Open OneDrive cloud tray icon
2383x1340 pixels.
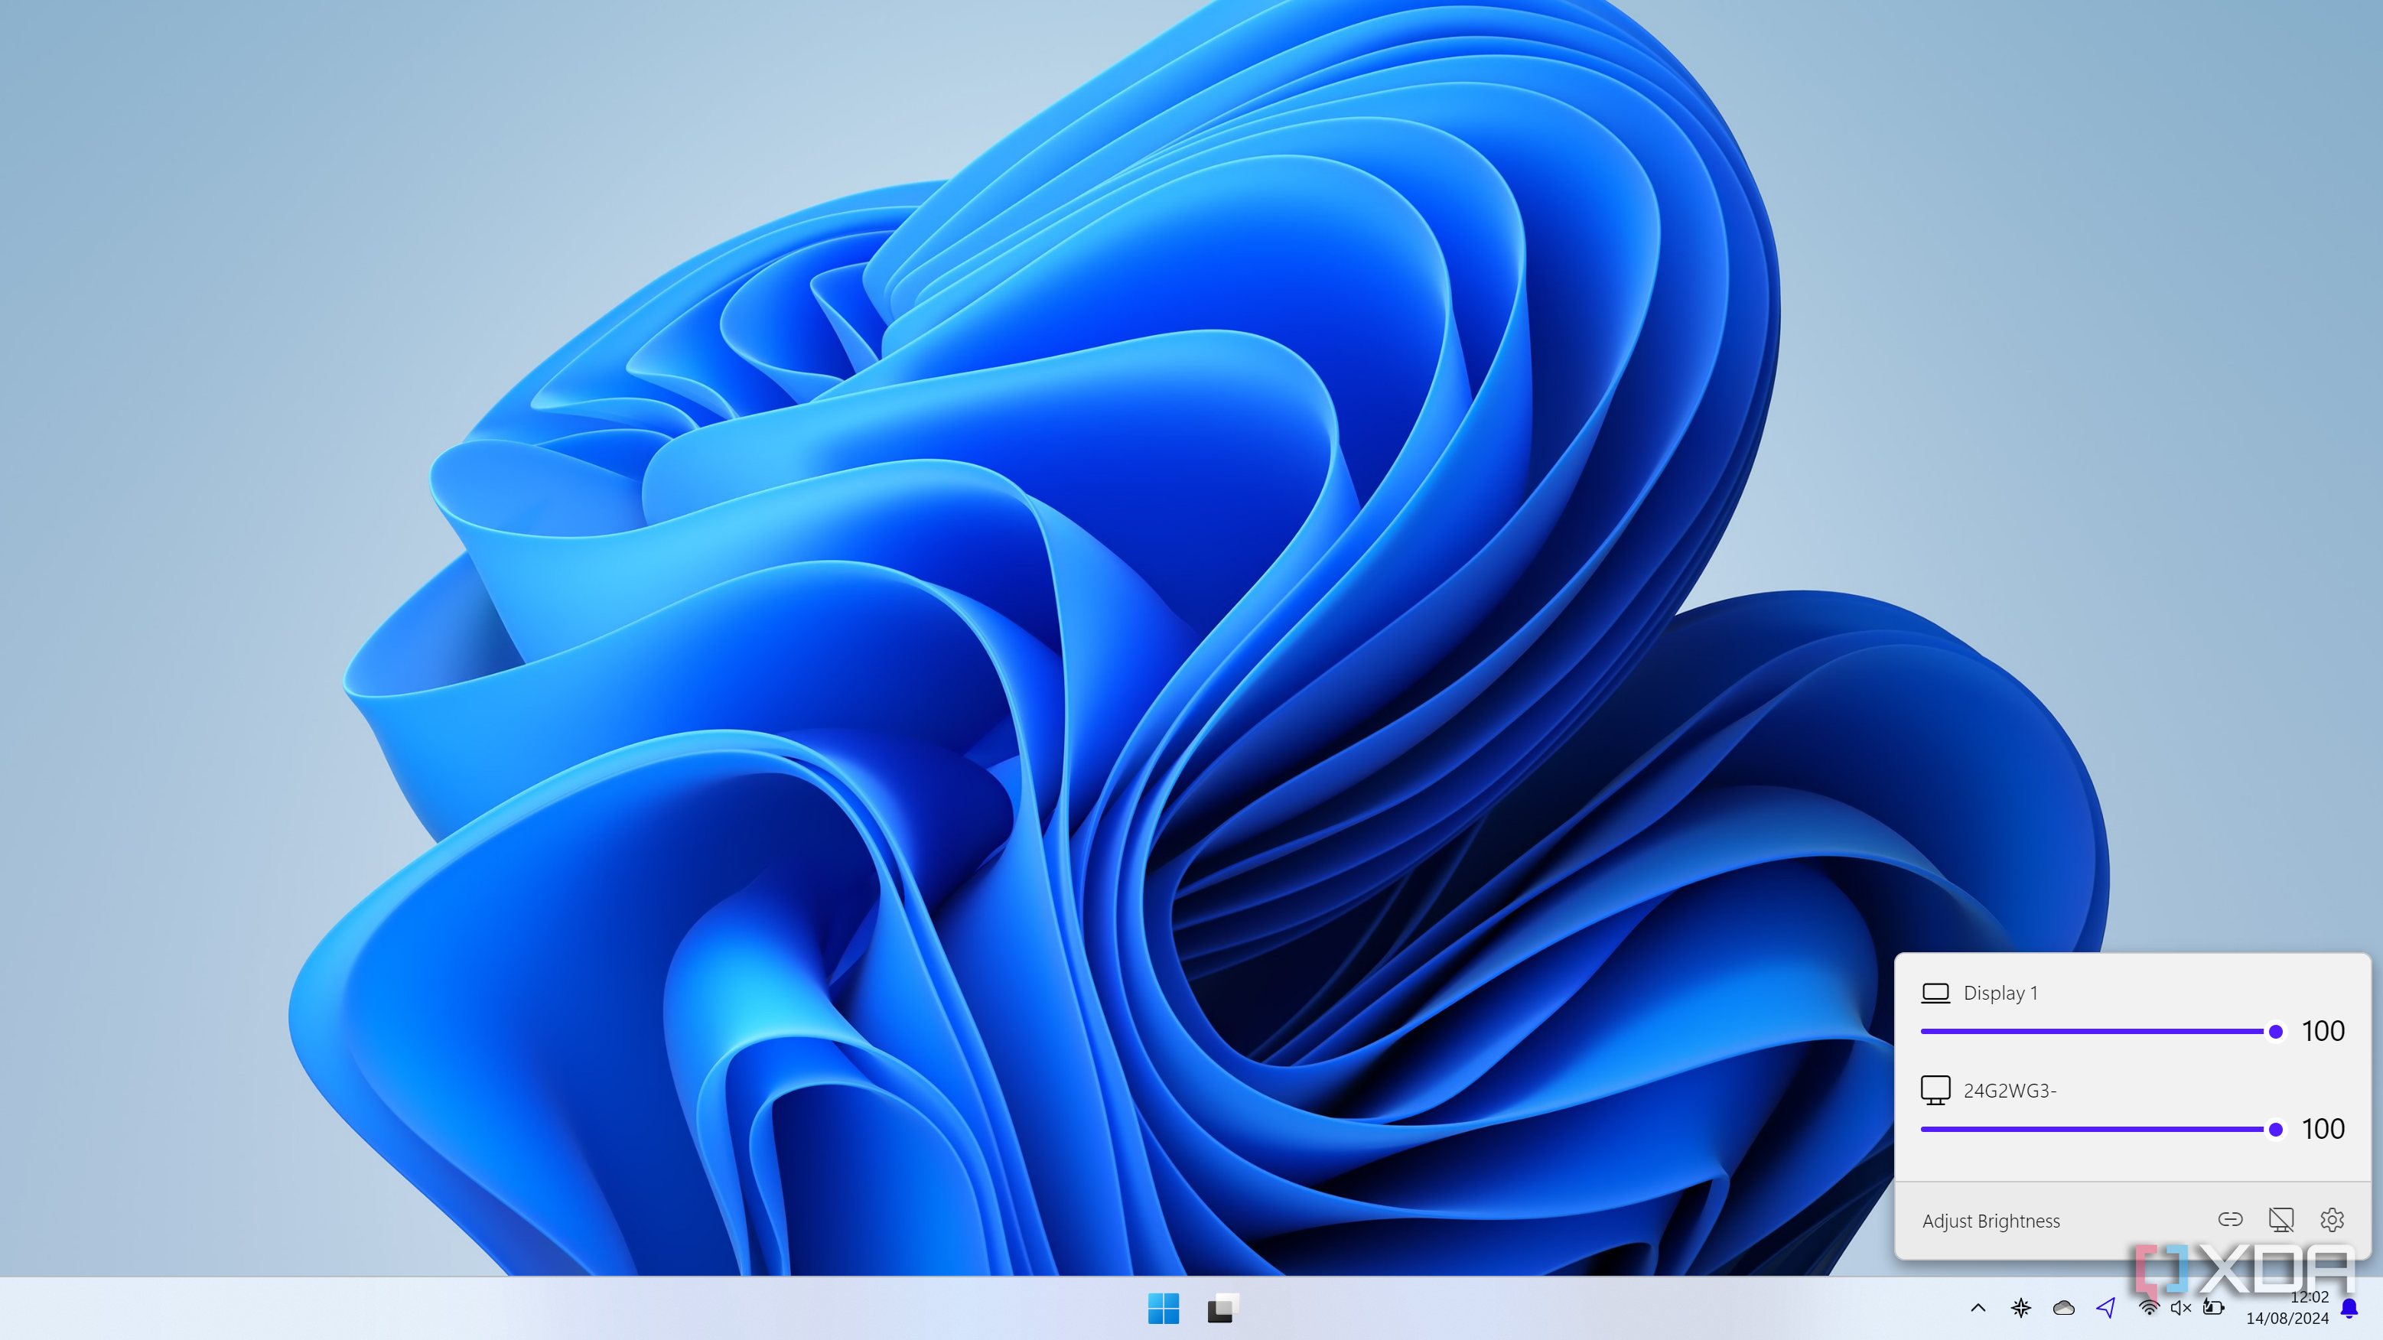tap(2064, 1308)
